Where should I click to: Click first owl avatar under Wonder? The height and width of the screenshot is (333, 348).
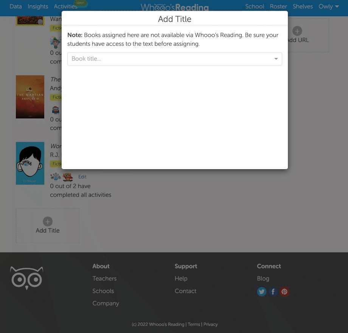pyautogui.click(x=55, y=177)
